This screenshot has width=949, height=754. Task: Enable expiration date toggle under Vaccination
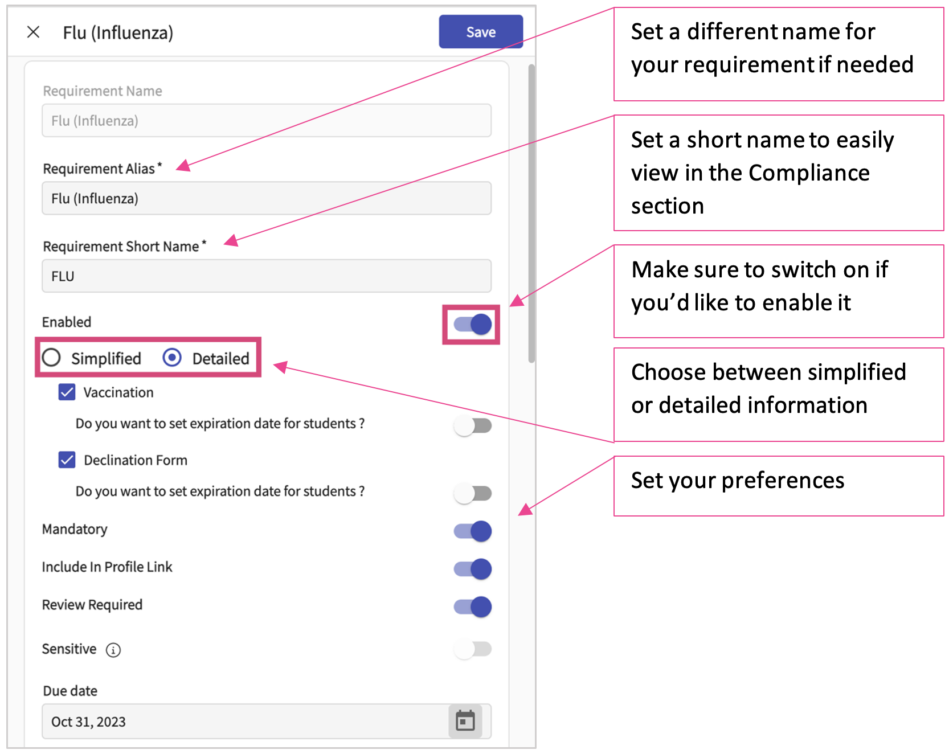pyautogui.click(x=472, y=425)
